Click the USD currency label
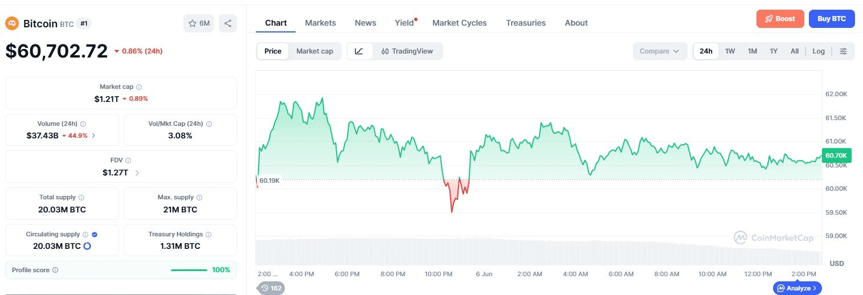The width and height of the screenshot is (863, 295). point(837,264)
